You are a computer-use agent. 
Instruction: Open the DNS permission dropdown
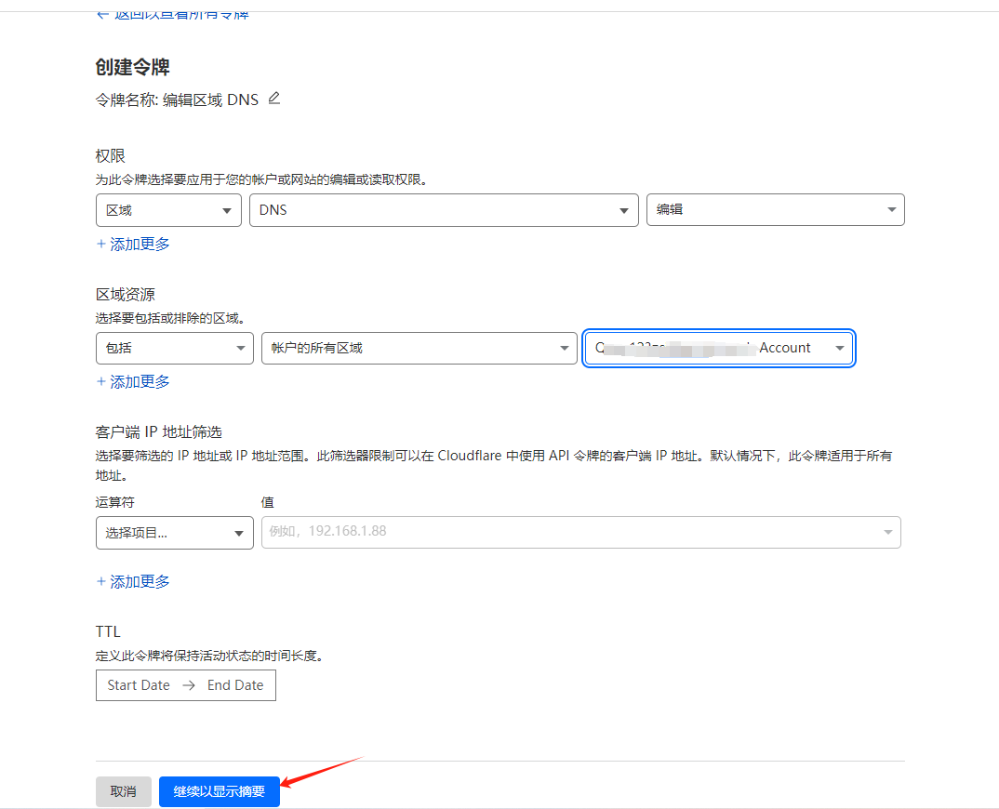pos(444,210)
